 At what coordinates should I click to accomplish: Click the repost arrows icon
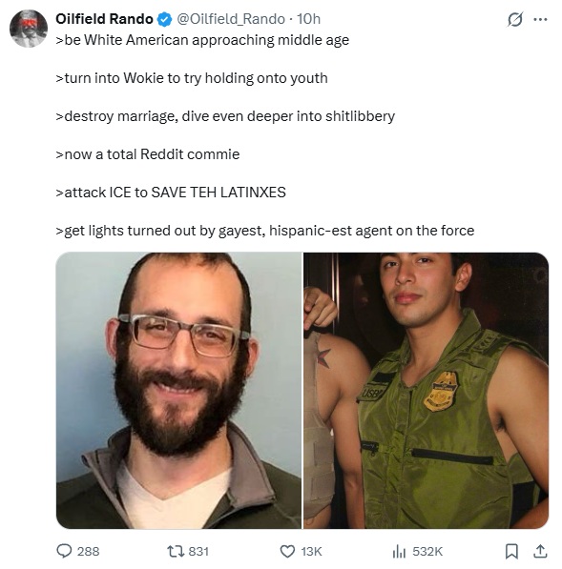[x=175, y=551]
